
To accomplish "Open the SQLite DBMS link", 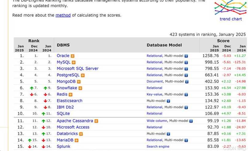I will [63, 114].
